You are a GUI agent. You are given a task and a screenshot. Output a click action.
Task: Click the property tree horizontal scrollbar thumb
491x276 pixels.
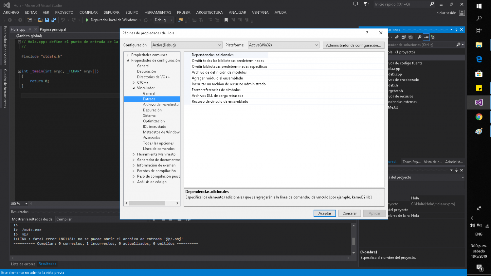coord(147,203)
